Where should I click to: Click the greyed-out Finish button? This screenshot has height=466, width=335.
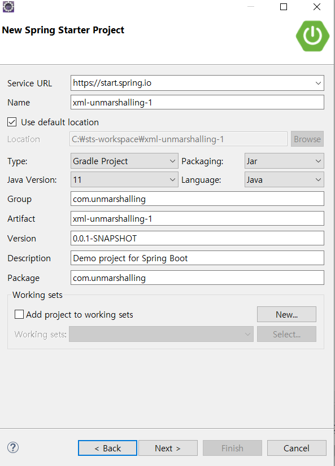tap(232, 448)
